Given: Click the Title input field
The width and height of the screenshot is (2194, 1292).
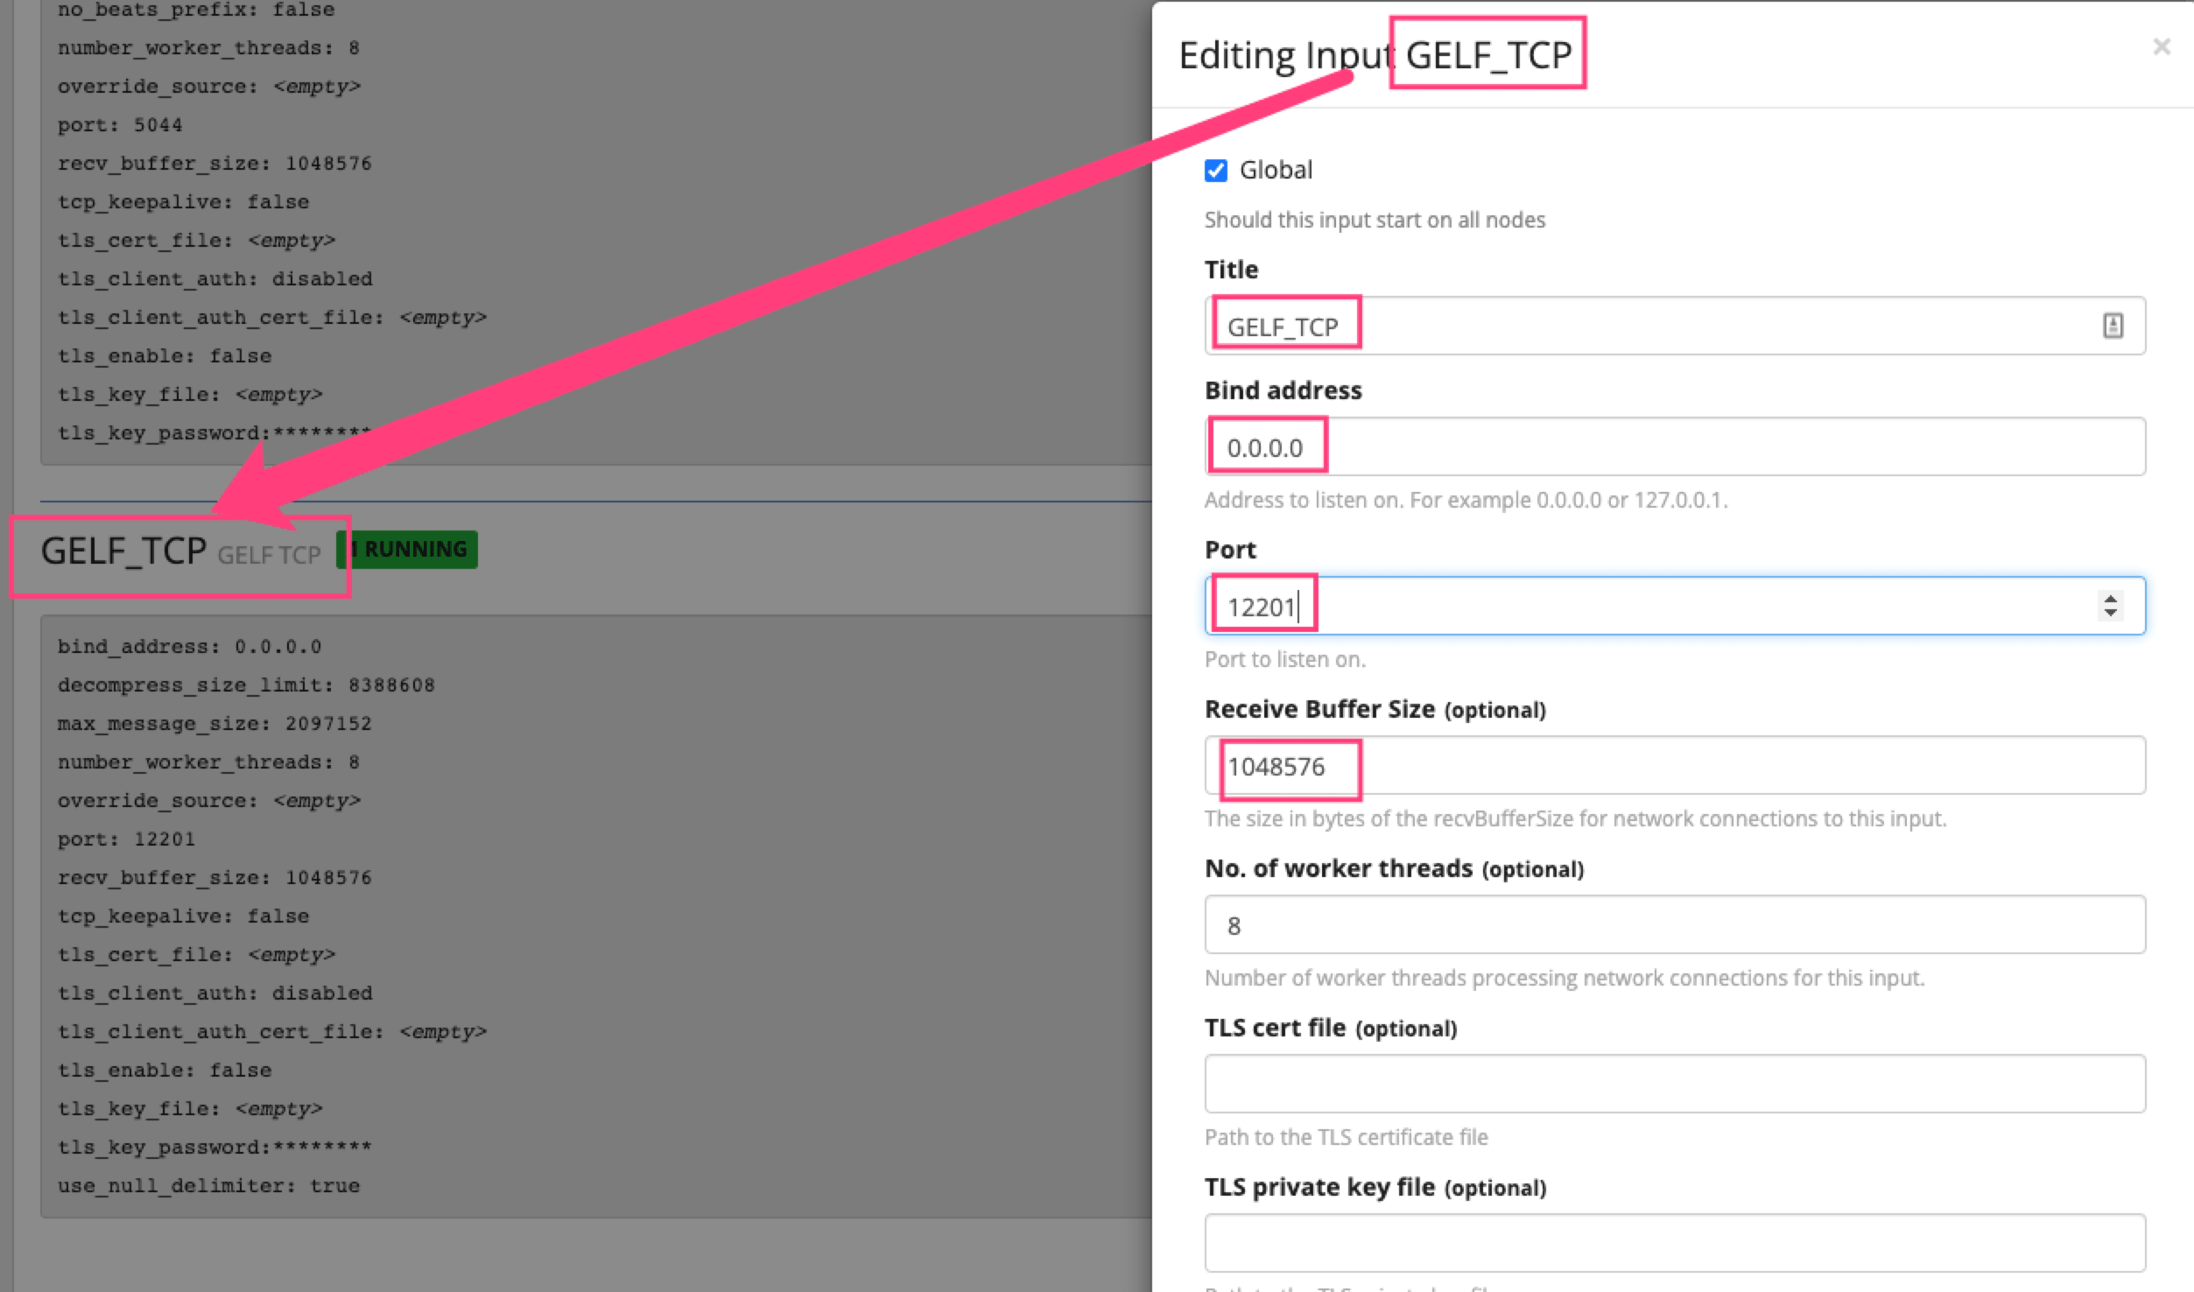Looking at the screenshot, I should (x=1674, y=326).
